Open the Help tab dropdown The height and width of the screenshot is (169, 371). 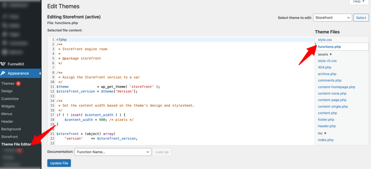click(x=359, y=2)
